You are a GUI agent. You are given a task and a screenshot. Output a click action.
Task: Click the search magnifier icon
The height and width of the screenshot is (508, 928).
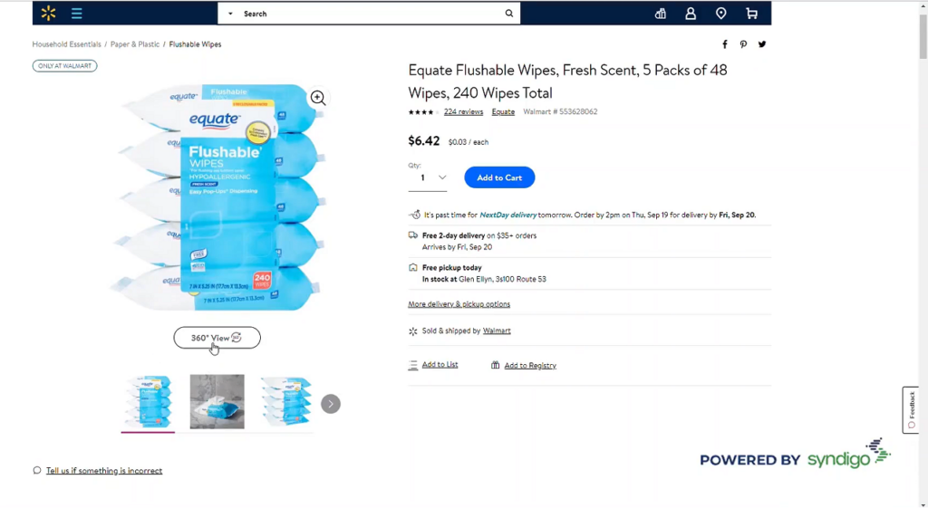tap(509, 13)
